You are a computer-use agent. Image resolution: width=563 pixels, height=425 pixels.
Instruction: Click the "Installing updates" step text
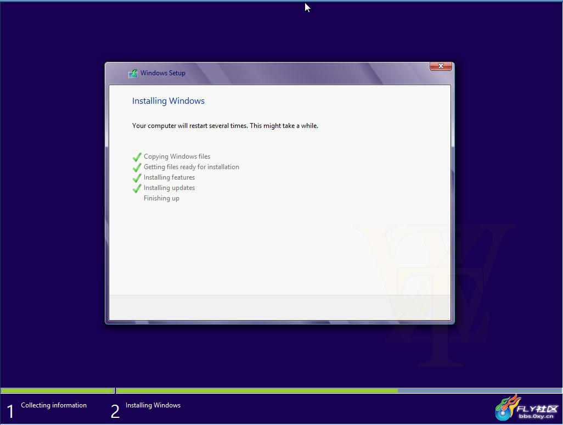click(x=169, y=188)
